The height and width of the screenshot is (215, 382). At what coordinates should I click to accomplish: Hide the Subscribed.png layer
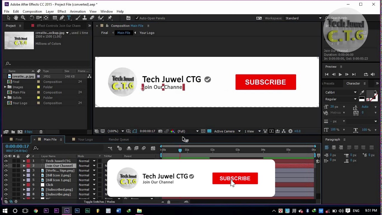6,190
